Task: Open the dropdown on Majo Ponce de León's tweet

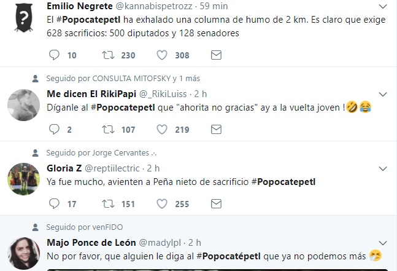Action: (384, 243)
